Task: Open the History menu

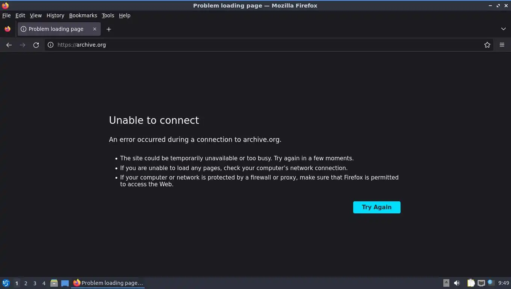Action: pyautogui.click(x=55, y=15)
